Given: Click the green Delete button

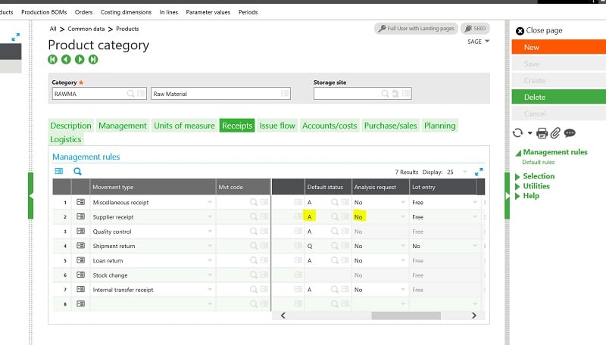Looking at the screenshot, I should pos(558,97).
